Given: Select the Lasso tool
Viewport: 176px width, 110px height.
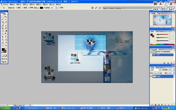Looking at the screenshot, I should pyautogui.click(x=3, y=20).
